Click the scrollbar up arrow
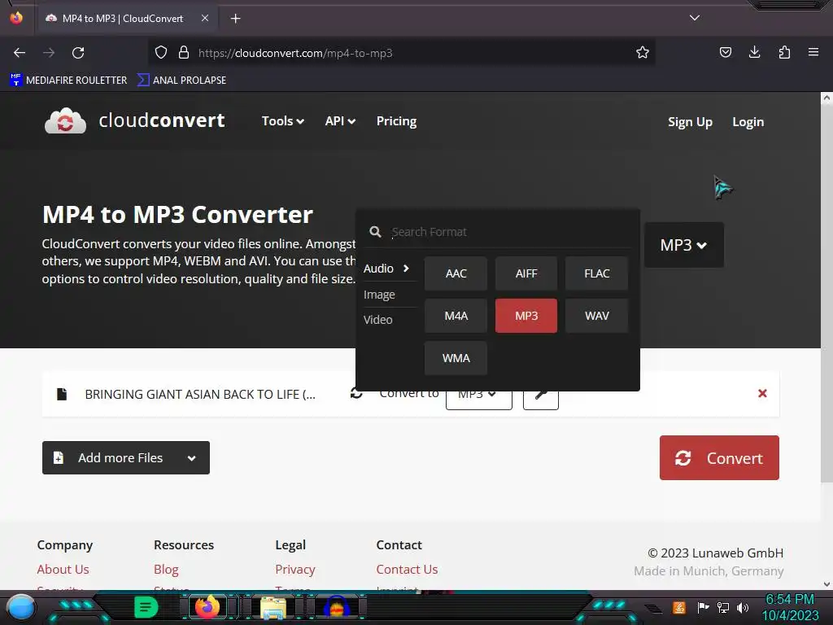 826,98
